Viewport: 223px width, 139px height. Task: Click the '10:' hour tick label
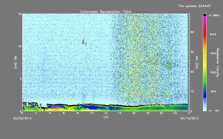92,113
